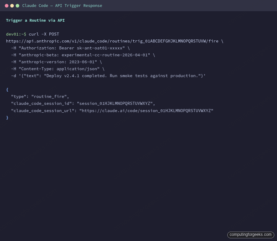
Task: Click the pink close traffic light
Action: tap(6, 5)
